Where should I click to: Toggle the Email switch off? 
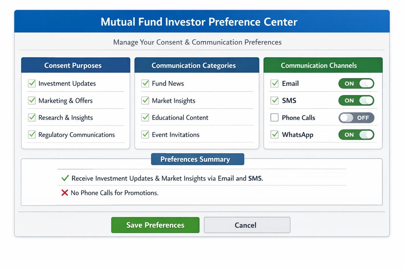pos(356,83)
